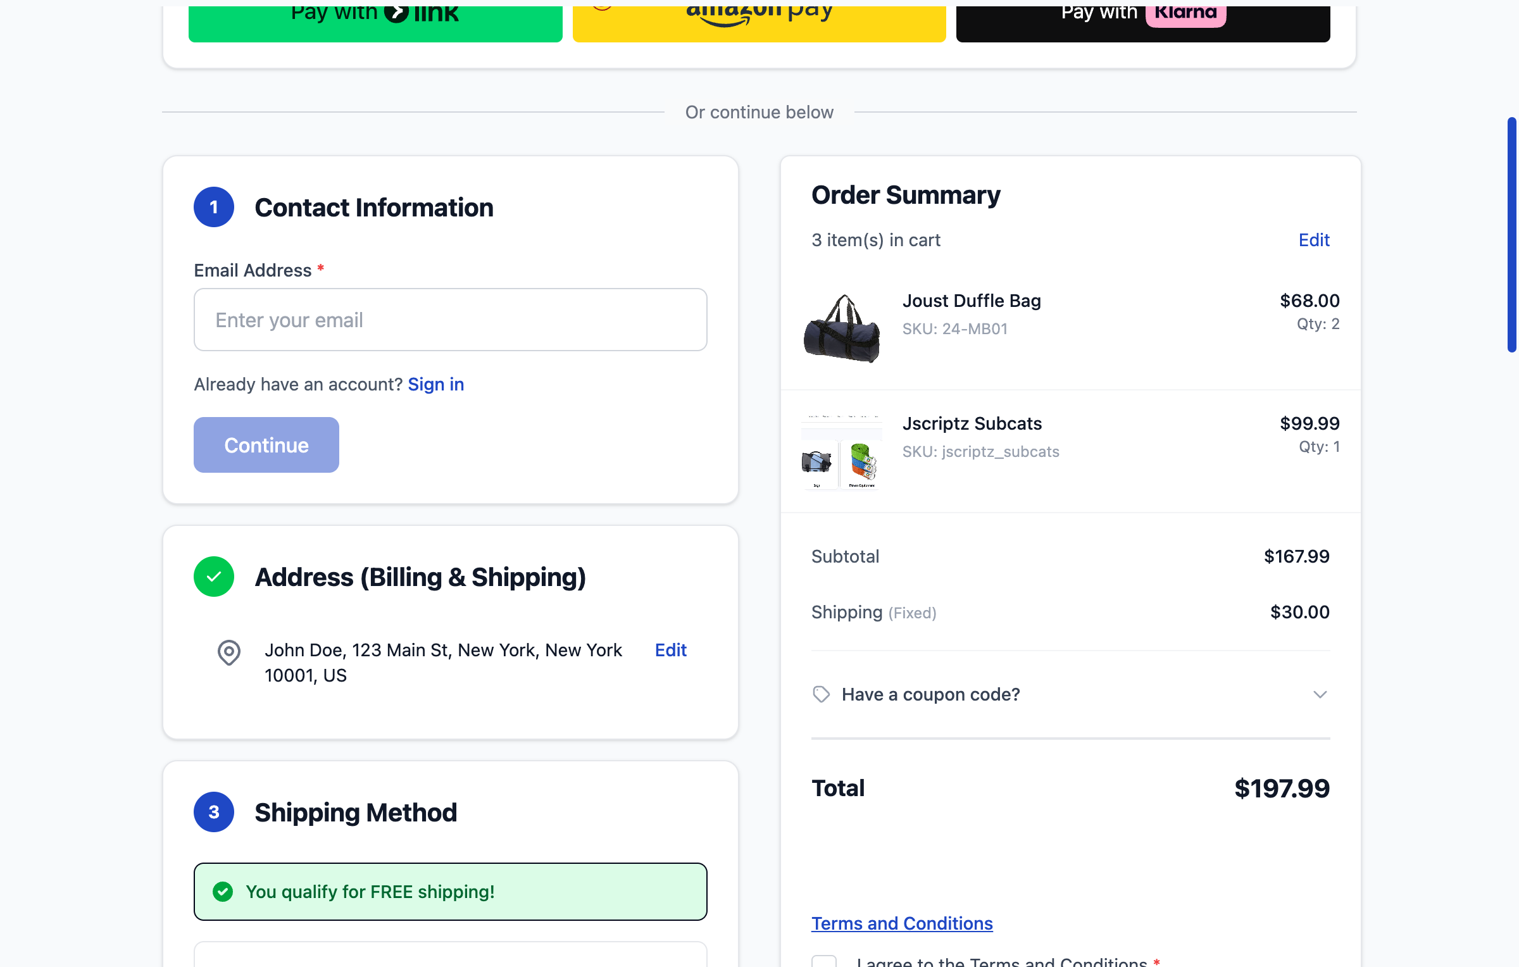
Task: Click the green checkmark on the Address step
Action: click(213, 577)
